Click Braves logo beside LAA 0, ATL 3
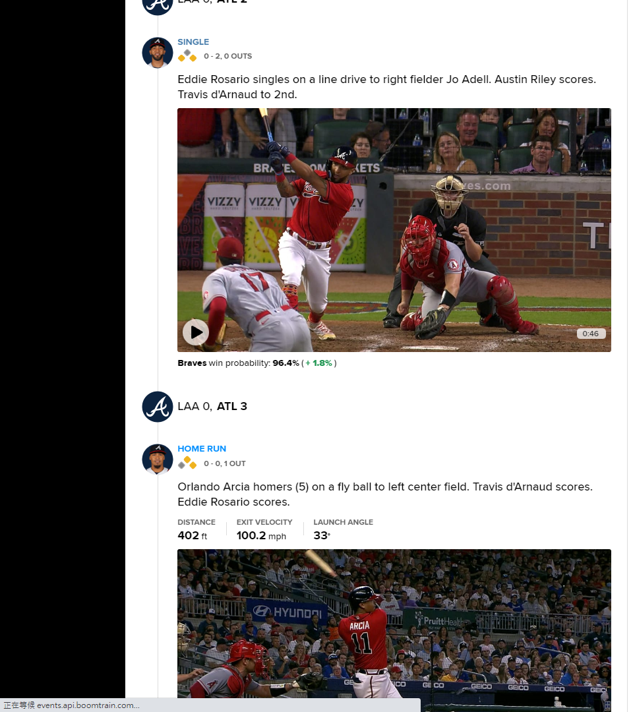The height and width of the screenshot is (712, 633). pyautogui.click(x=158, y=407)
